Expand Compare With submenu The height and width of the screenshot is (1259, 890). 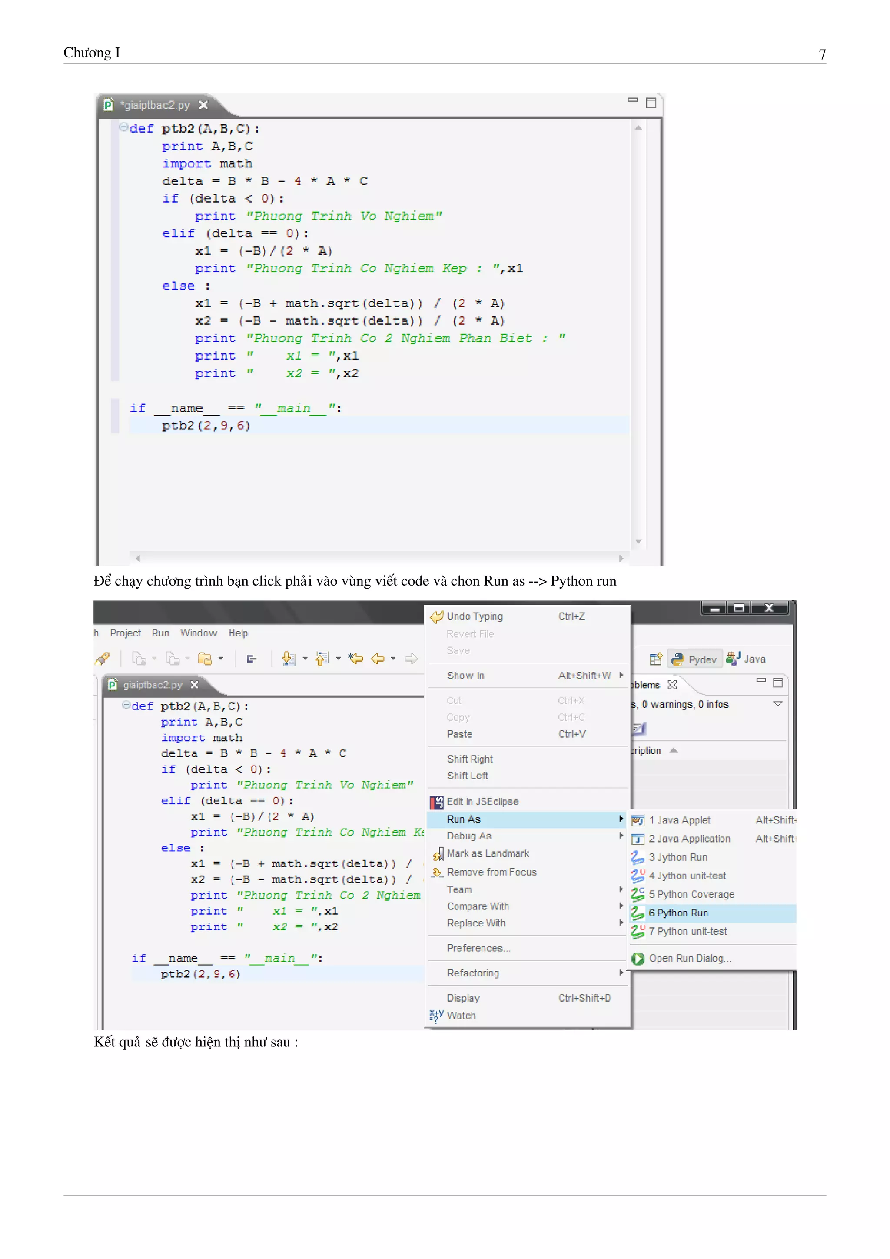[x=528, y=906]
